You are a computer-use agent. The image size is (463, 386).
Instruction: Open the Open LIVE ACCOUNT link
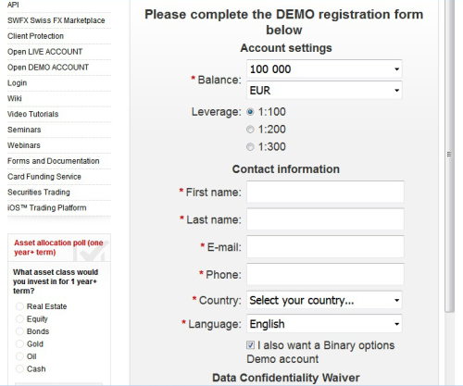45,52
